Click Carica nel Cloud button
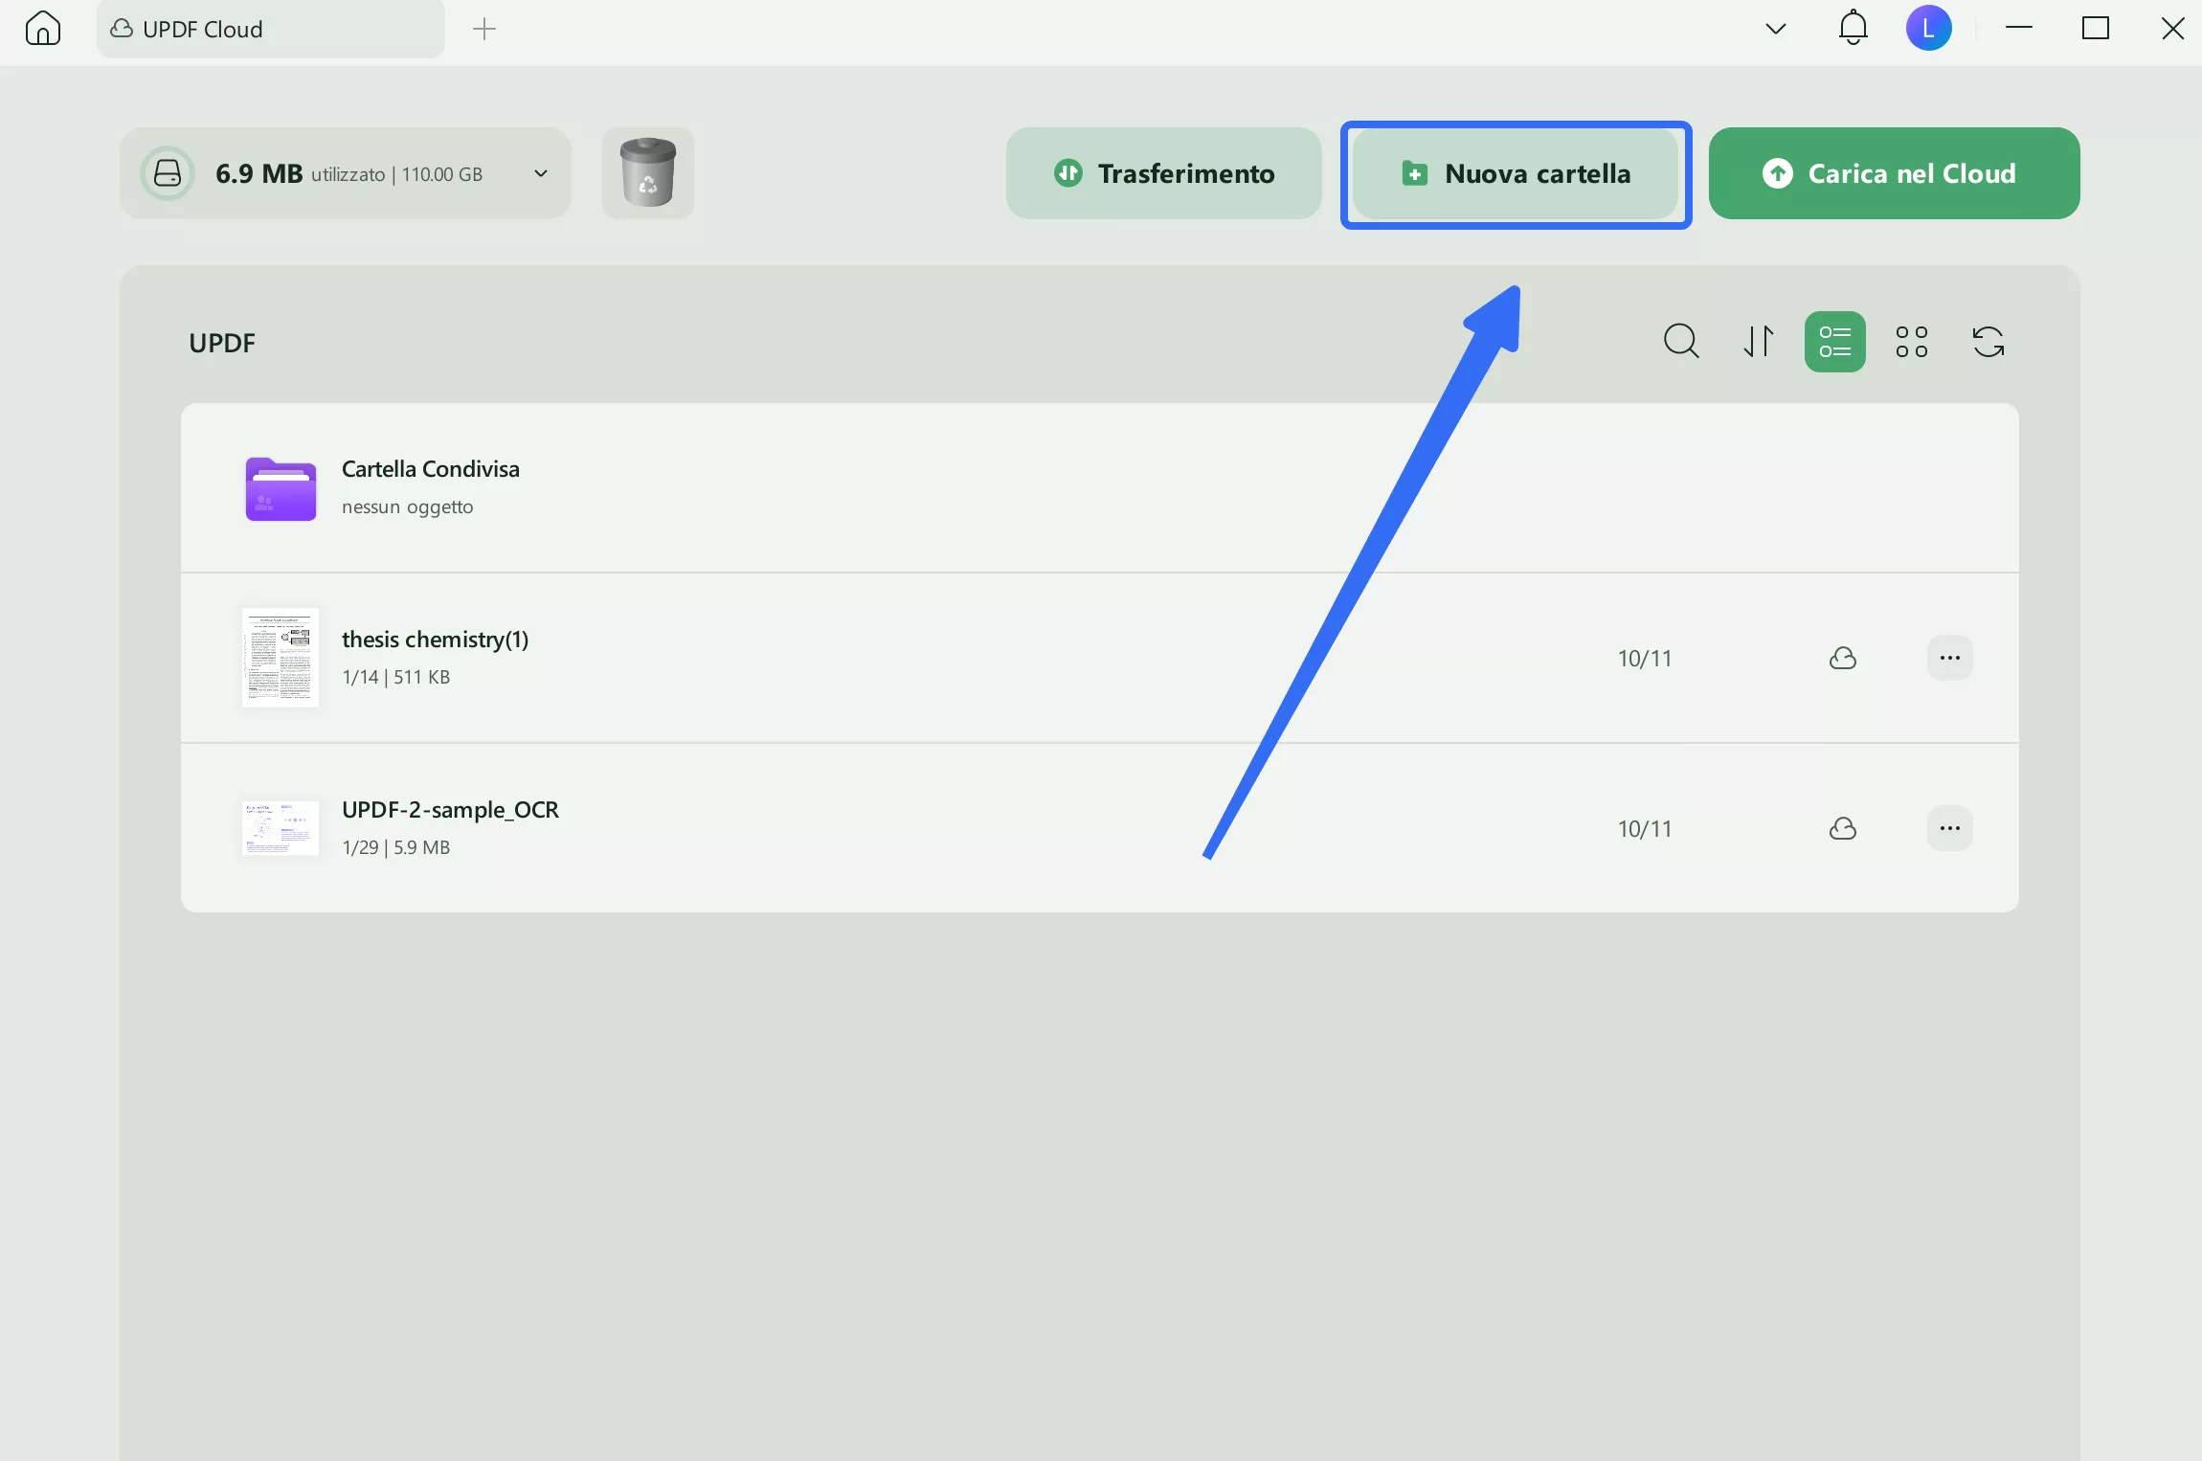The image size is (2202, 1461). pyautogui.click(x=1893, y=173)
